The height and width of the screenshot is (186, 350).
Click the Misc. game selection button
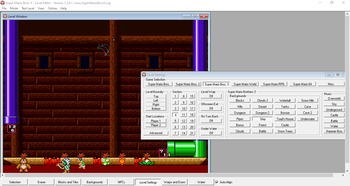331,84
